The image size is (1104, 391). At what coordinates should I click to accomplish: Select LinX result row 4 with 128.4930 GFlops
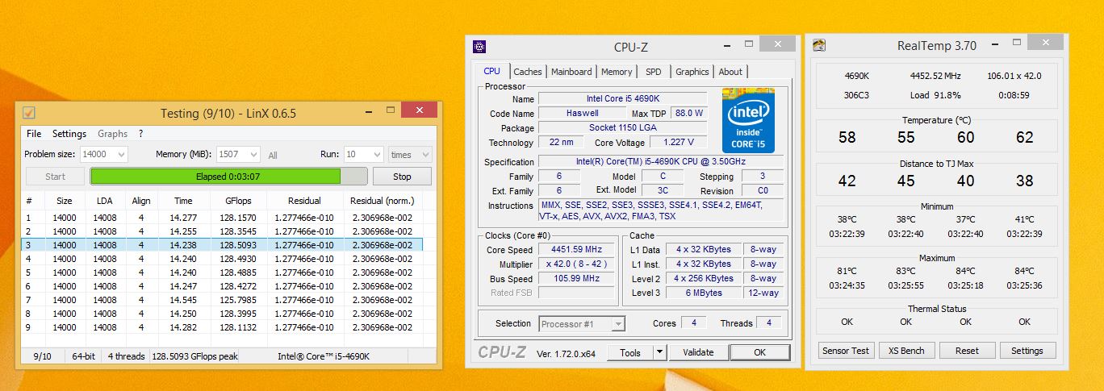pyautogui.click(x=222, y=259)
